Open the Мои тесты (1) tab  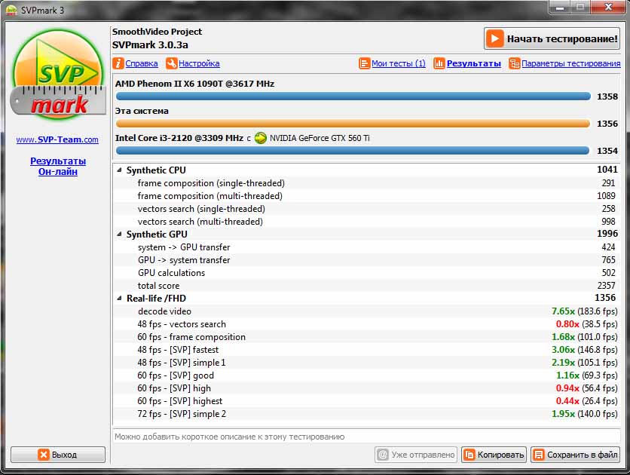click(x=398, y=63)
